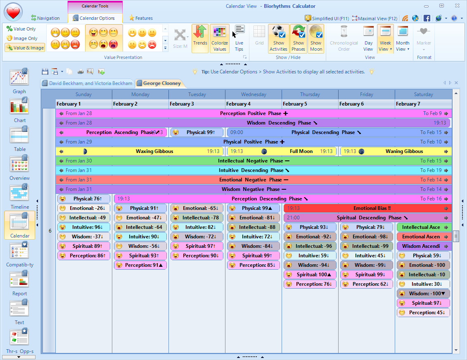Open the Timeline view in sidebar
Viewport: 467px width, 360px height.
(x=19, y=196)
